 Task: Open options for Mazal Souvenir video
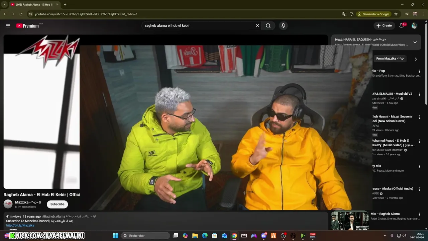419,117
